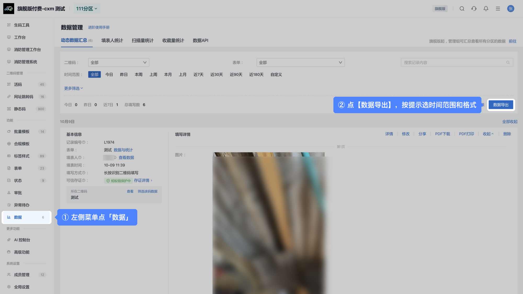Open 进阶使用手册 link

point(99,27)
